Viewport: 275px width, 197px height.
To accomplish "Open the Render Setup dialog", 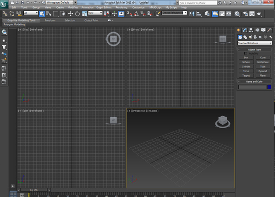I will [245, 13].
